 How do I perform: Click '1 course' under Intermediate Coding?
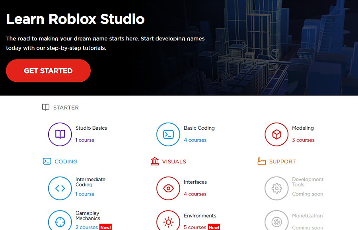(85, 194)
